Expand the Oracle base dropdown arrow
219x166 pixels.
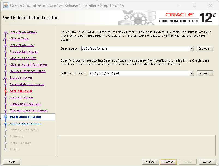click(x=192, y=48)
